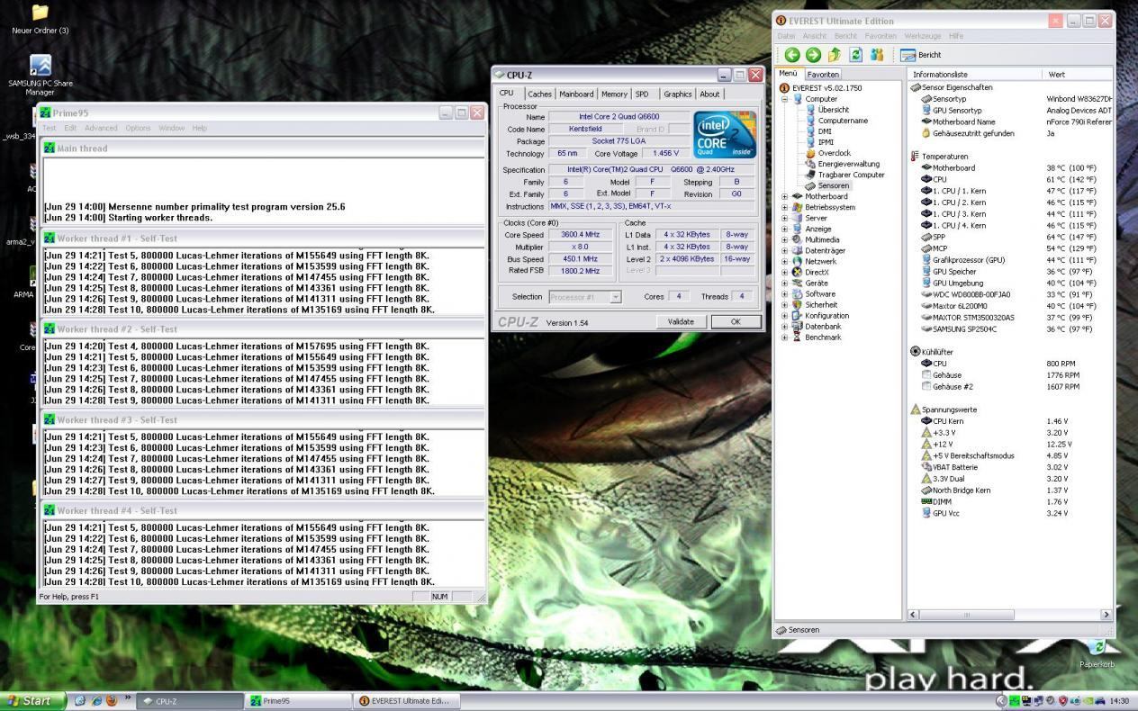Collapse the Computer node in EVEREST

click(x=784, y=99)
